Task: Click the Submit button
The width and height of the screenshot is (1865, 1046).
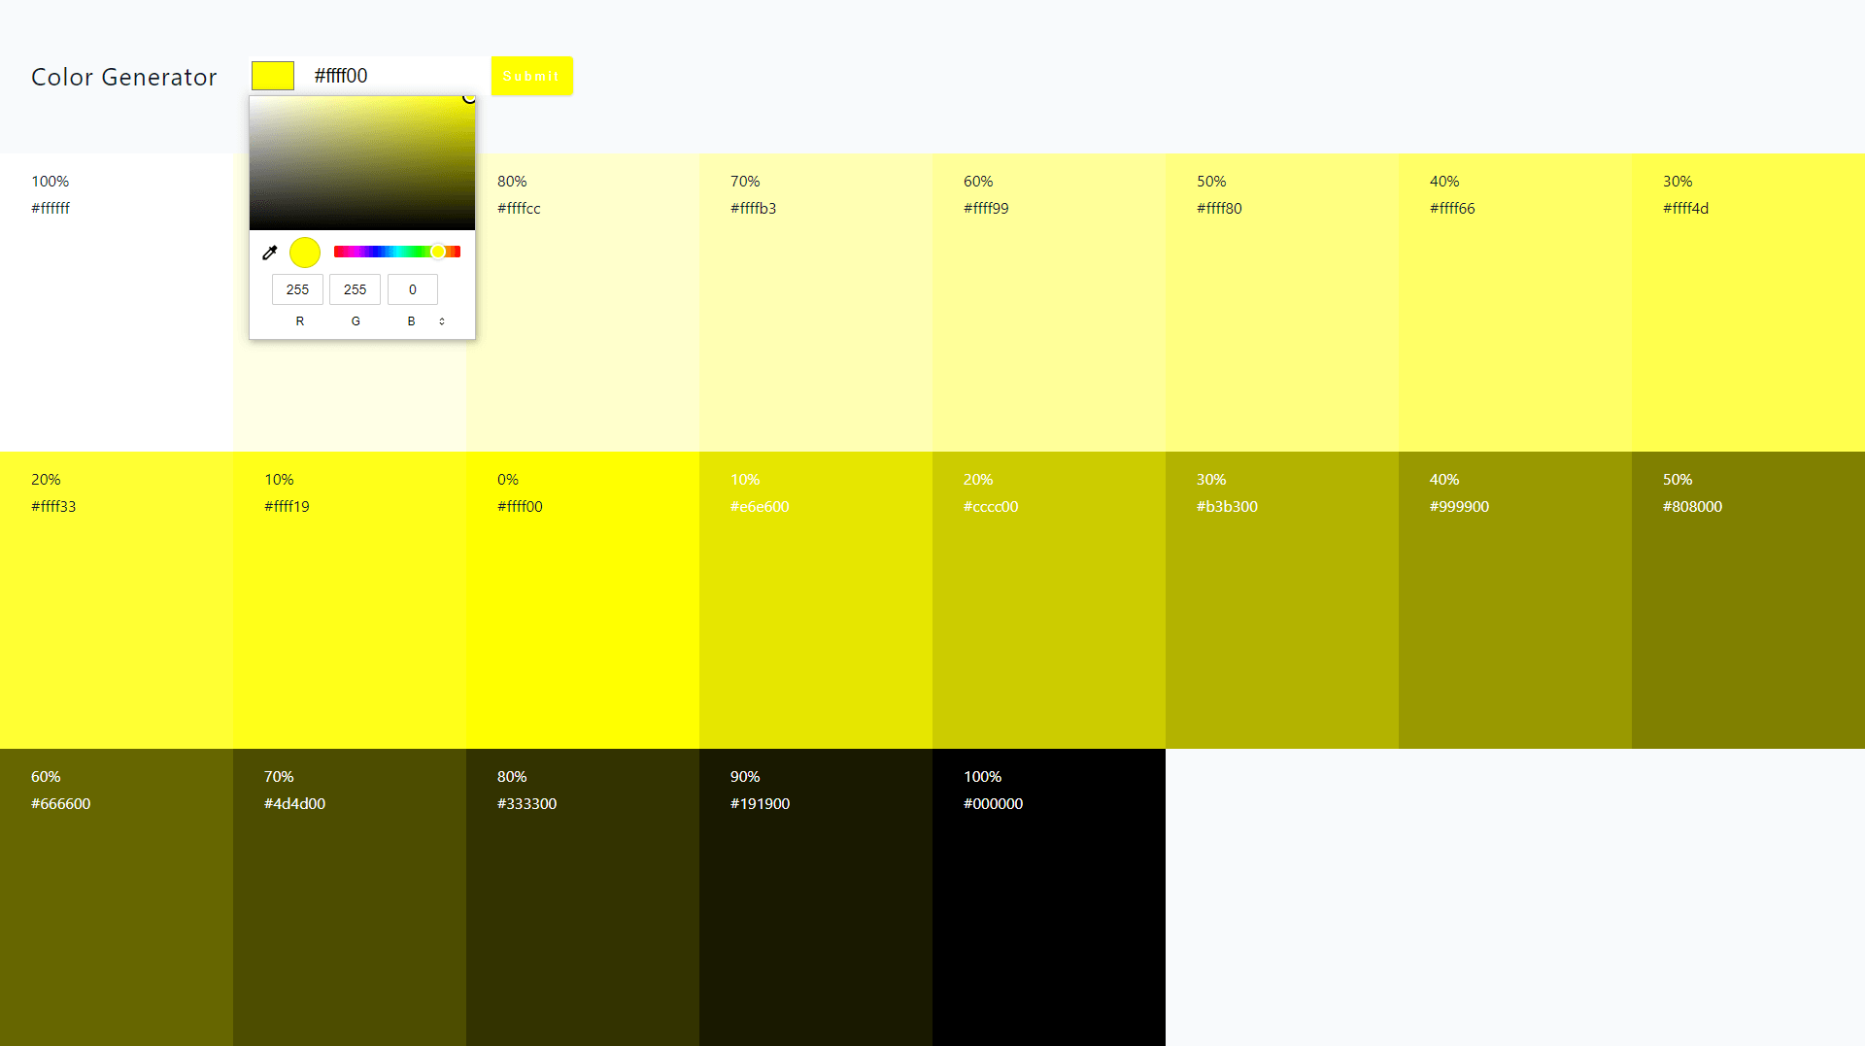Action: (x=531, y=76)
